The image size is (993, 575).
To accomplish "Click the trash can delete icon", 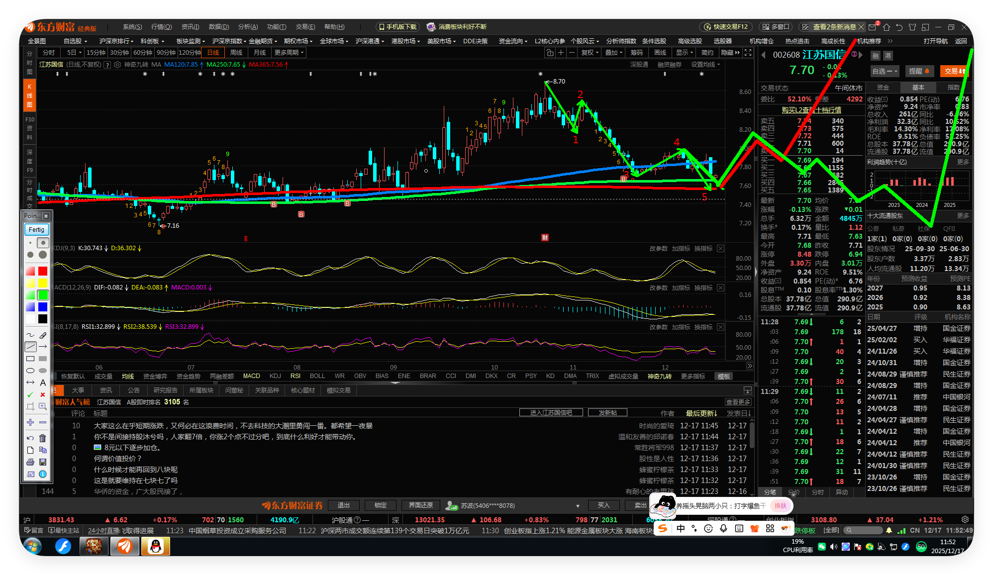I will point(43,438).
